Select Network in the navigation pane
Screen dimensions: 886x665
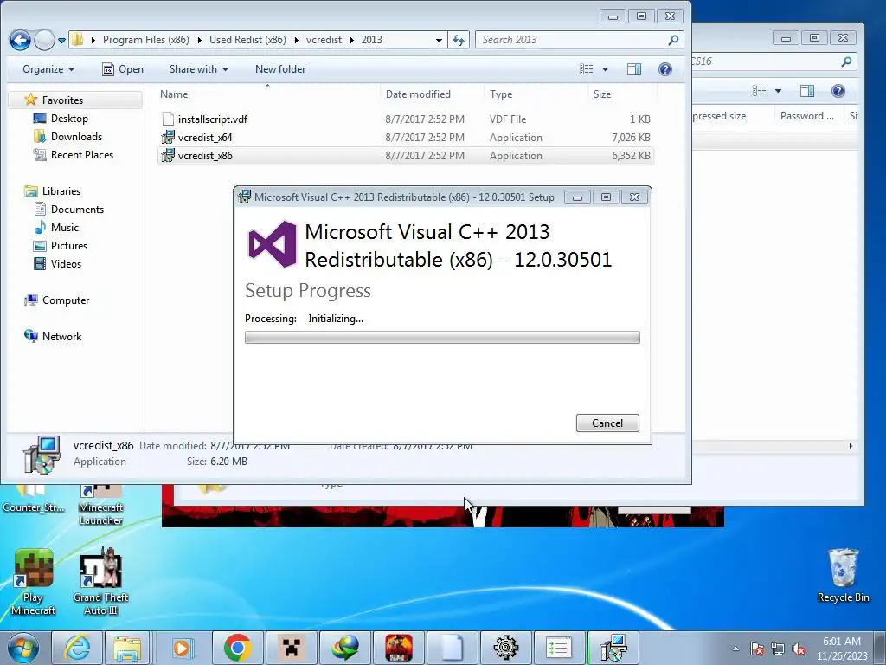[x=54, y=337]
